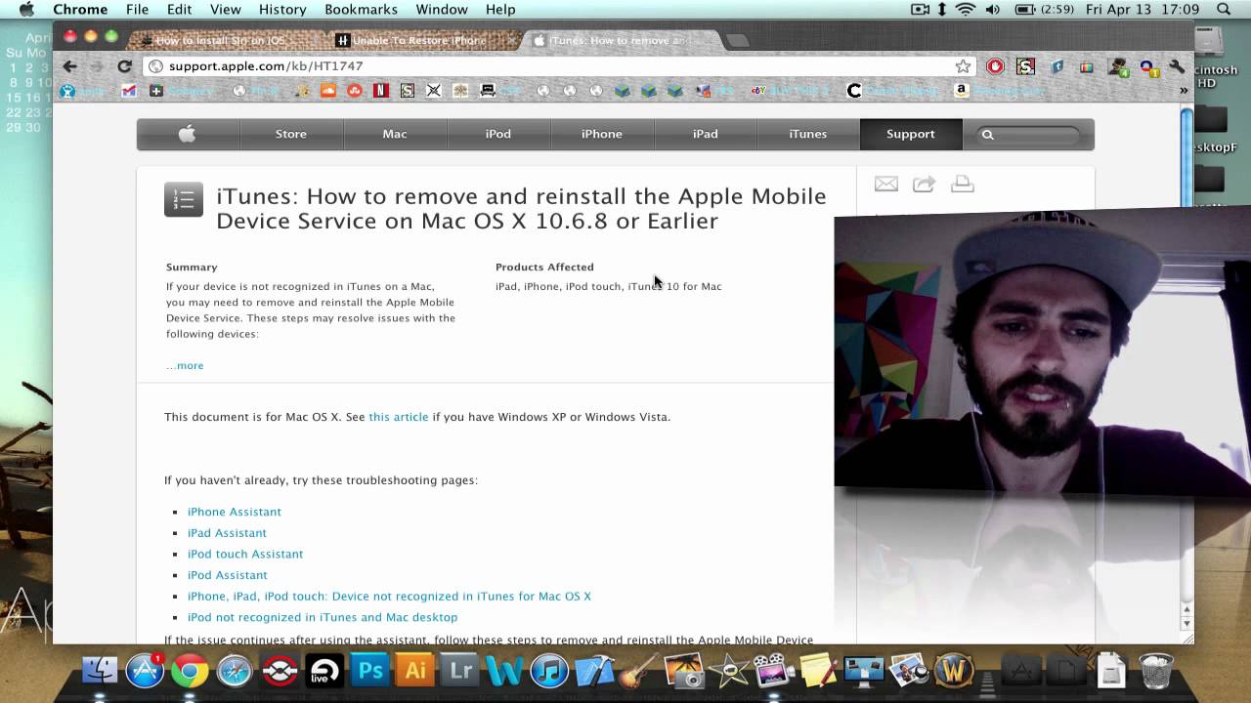The width and height of the screenshot is (1251, 703).
Task: Open the Edit menu
Action: pos(179,10)
